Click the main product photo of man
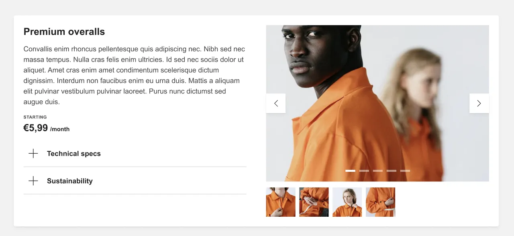514x236 pixels. [x=377, y=104]
